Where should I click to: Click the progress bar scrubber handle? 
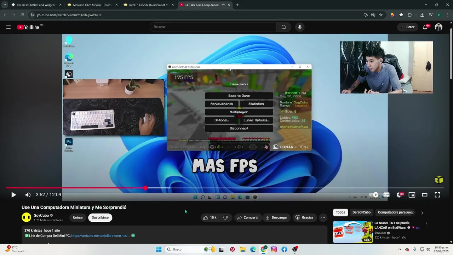[145, 188]
